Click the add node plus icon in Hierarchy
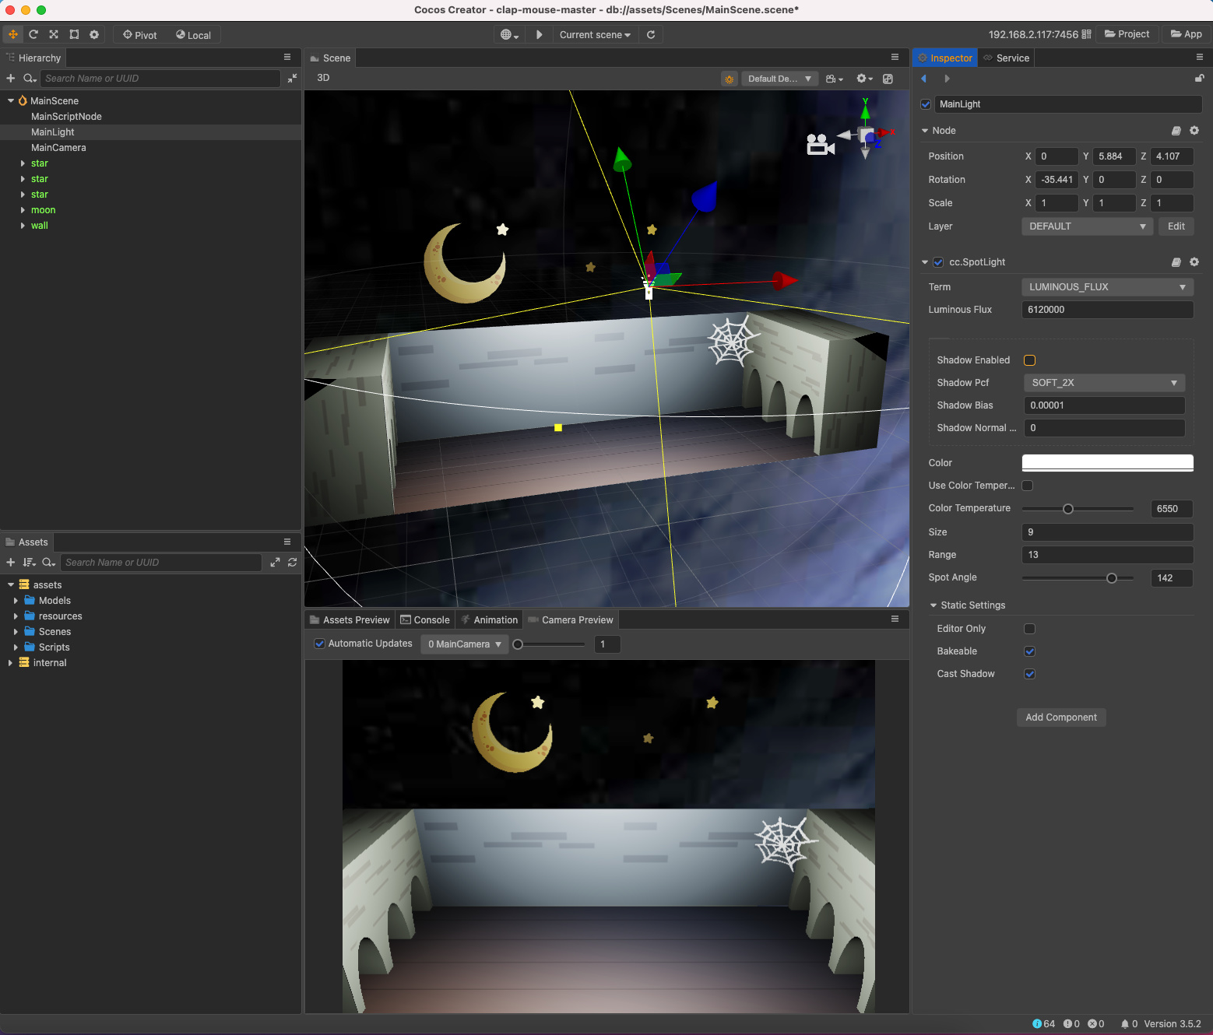The image size is (1213, 1035). (11, 79)
